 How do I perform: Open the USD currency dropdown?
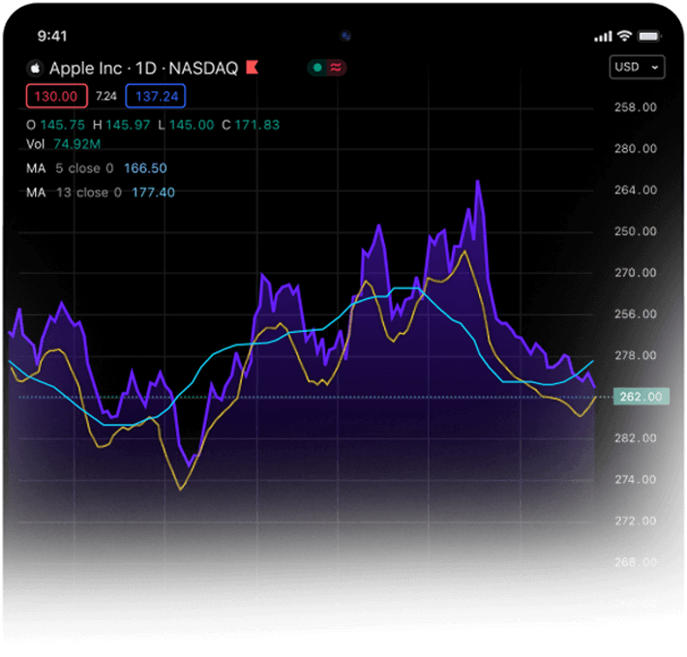coord(637,68)
